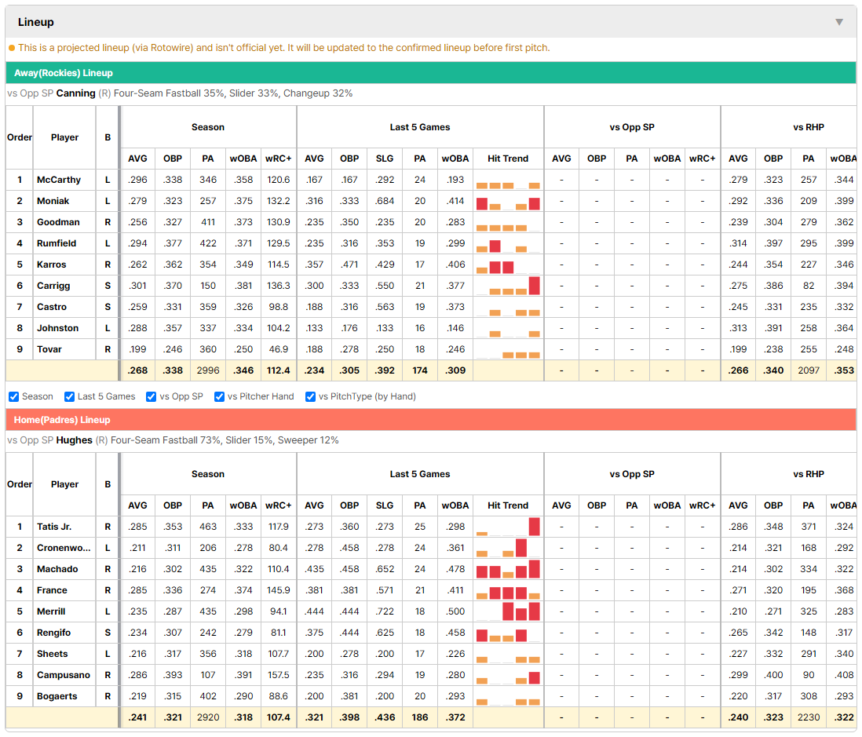The height and width of the screenshot is (737, 862).
Task: Open Moniak's Hit Trend chart
Action: 508,201
